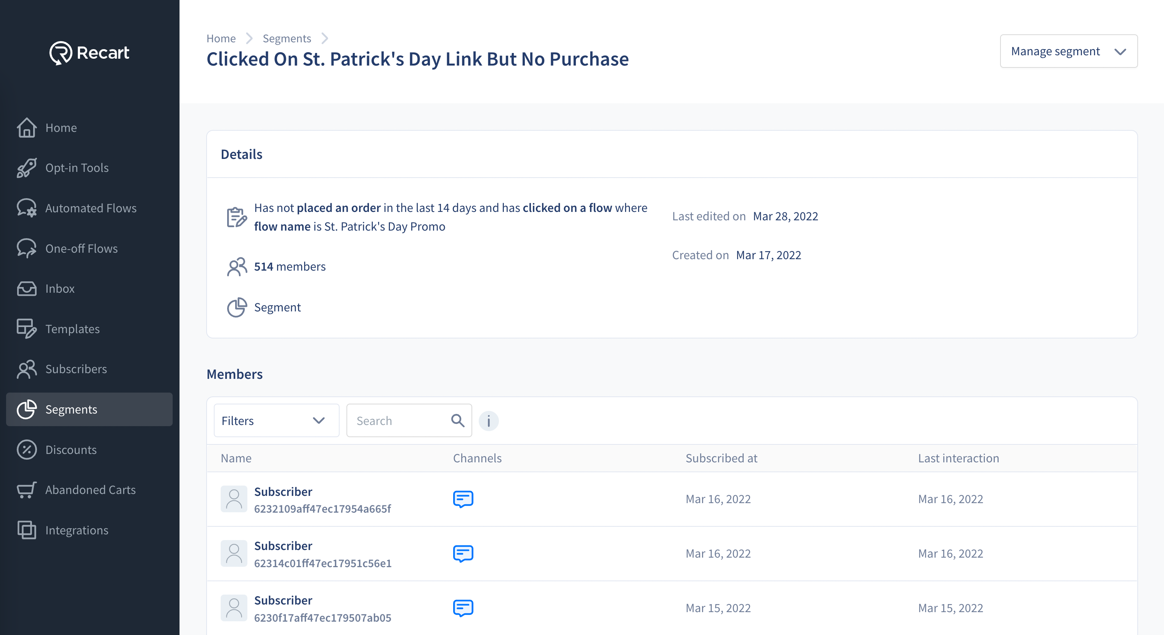Screen dimensions: 1164x635
Task: Go to One-off Flows
Action: [90, 248]
